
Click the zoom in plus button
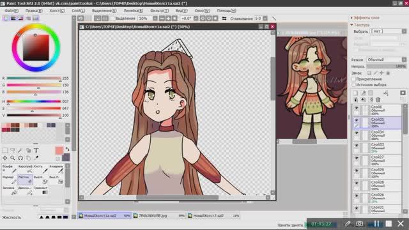(x=168, y=19)
